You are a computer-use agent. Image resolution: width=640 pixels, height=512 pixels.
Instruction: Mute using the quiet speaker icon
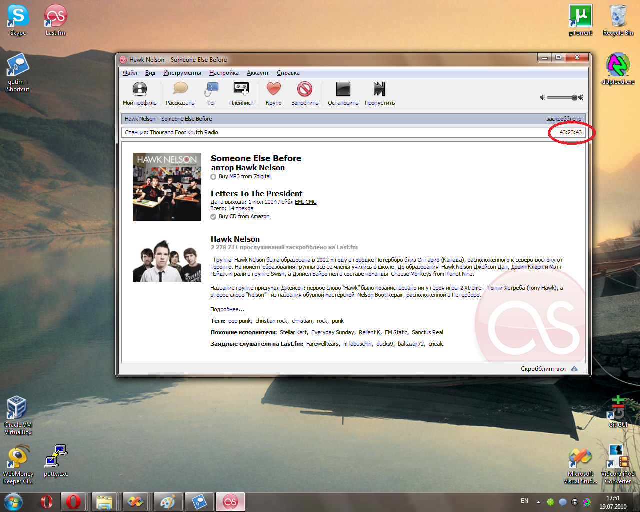pos(542,97)
